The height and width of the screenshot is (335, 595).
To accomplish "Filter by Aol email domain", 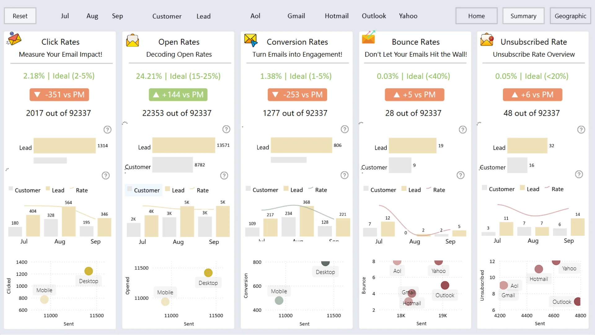I will 255,16.
